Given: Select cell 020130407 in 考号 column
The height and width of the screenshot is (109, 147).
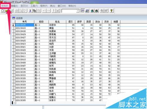Looking at the screenshot, I should point(25,66).
